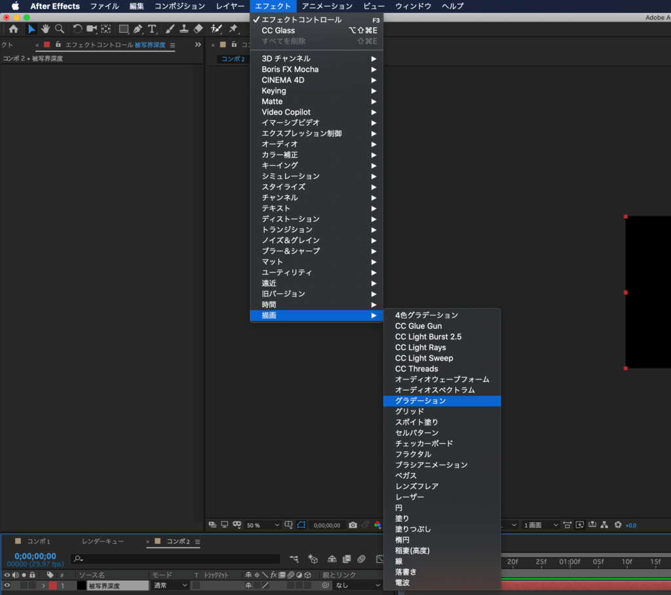The height and width of the screenshot is (595, 671).
Task: Toggle the lock column box on layer 1
Action: tap(32, 585)
